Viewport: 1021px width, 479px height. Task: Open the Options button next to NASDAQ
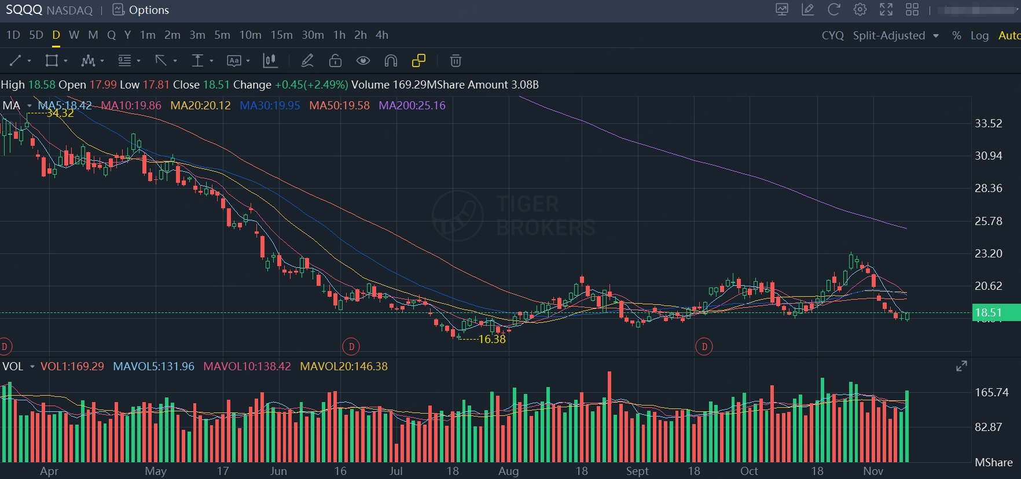point(141,10)
